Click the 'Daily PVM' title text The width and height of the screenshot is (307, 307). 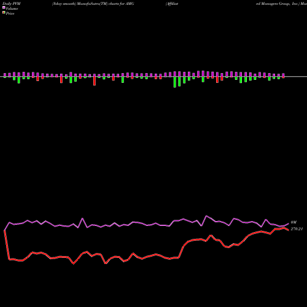(12, 4)
